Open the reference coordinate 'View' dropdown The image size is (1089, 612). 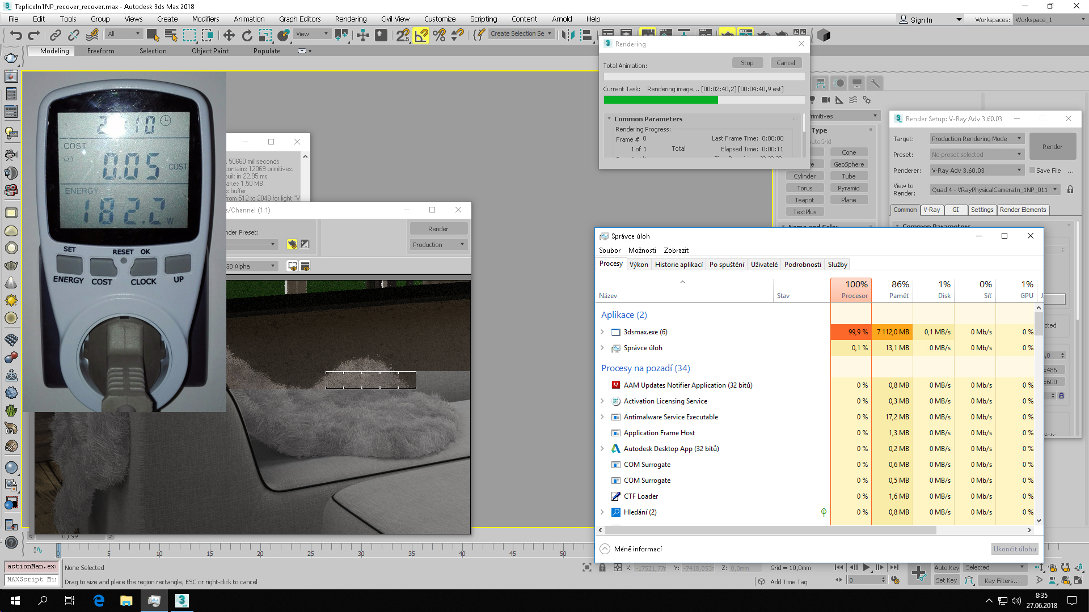[x=312, y=34]
